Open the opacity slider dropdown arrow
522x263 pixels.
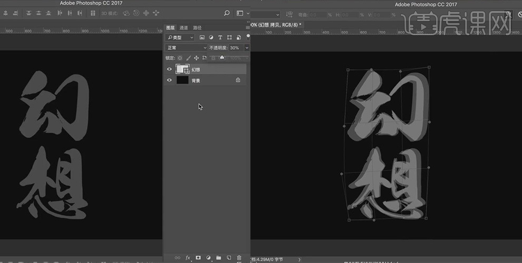[x=247, y=48]
